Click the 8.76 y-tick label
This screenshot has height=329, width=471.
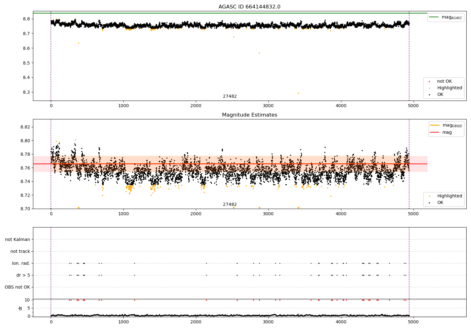[25, 168]
